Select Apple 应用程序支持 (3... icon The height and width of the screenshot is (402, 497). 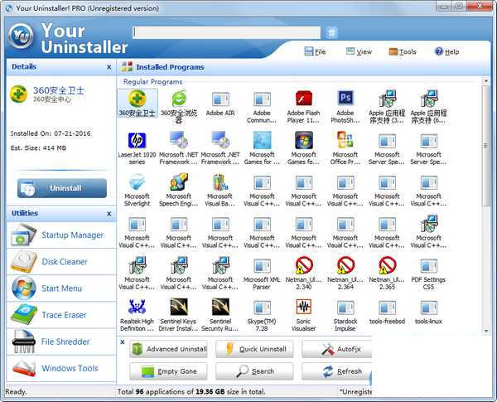pos(387,99)
